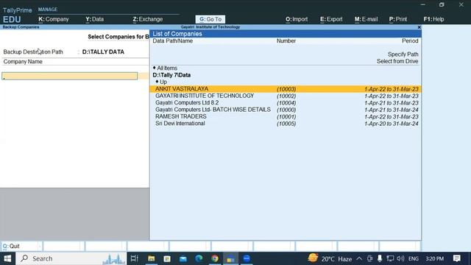Select GAYATRI INSTITUTE OF TECHNOLOGY company
The width and height of the screenshot is (471, 265).
point(286,96)
